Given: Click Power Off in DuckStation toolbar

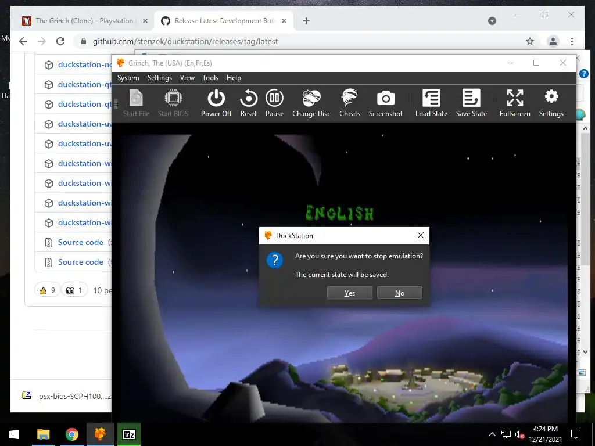Looking at the screenshot, I should click(216, 103).
